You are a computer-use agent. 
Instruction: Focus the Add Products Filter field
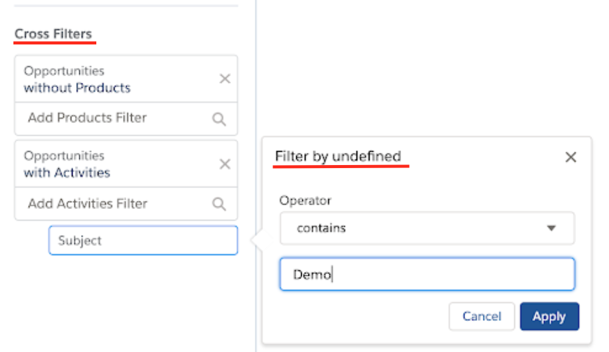[126, 118]
